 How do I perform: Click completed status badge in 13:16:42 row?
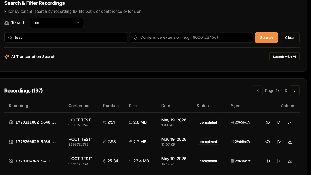(208, 122)
